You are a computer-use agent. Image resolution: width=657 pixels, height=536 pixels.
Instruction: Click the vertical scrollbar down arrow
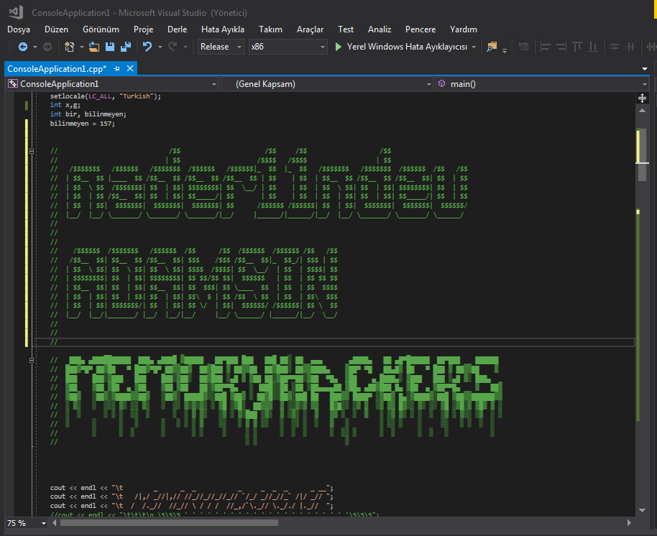tap(642, 510)
